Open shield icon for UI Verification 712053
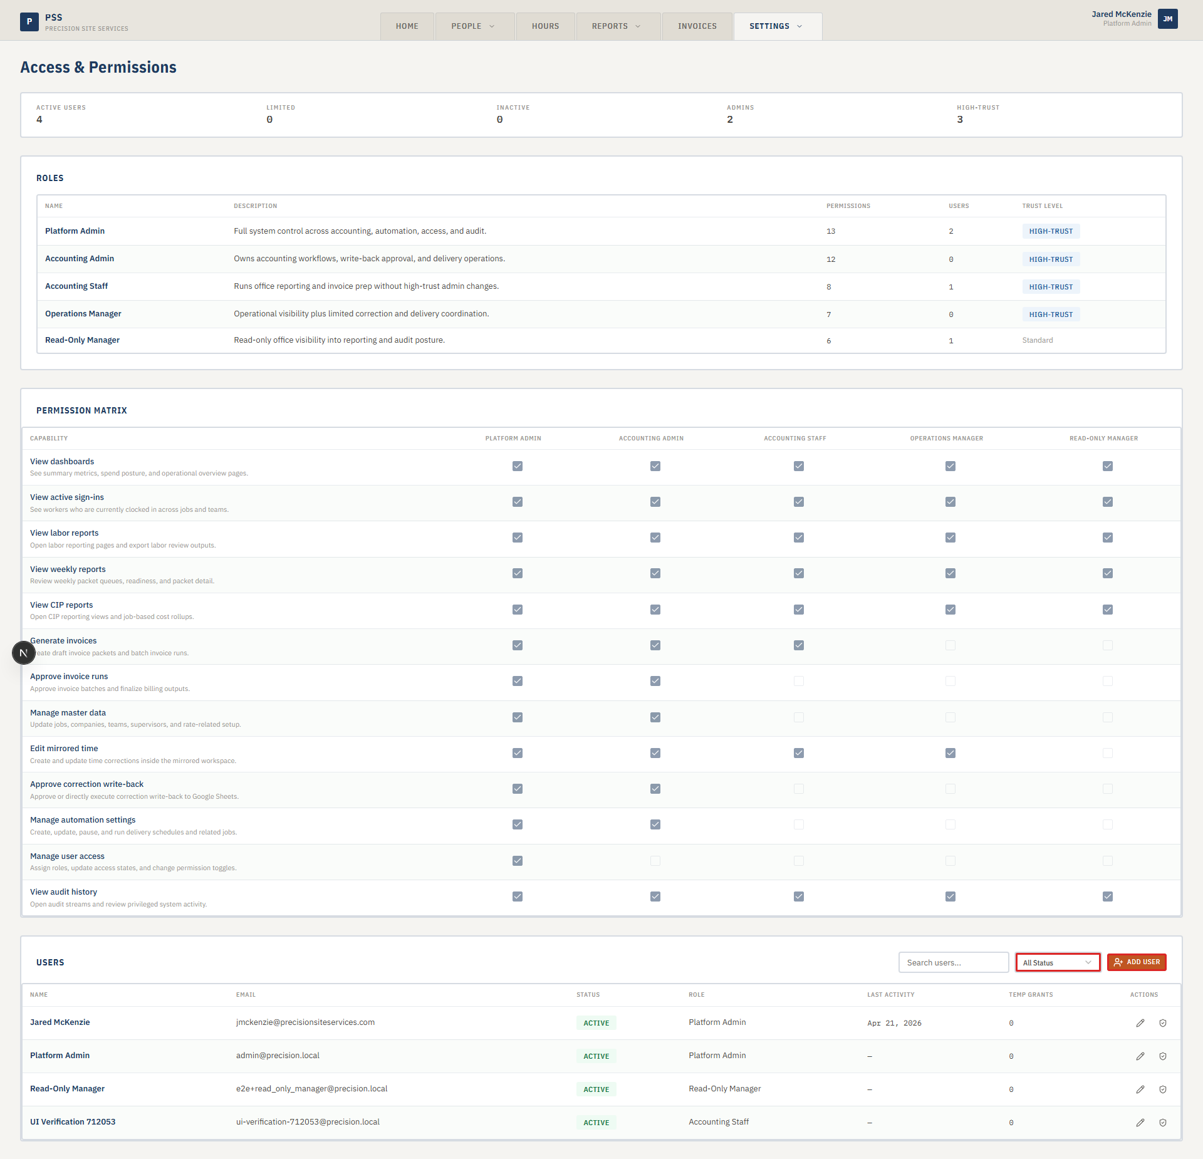The height and width of the screenshot is (1159, 1203). click(1163, 1123)
